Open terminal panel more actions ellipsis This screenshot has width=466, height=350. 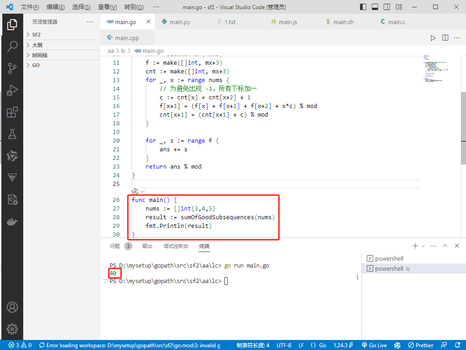[x=433, y=246]
